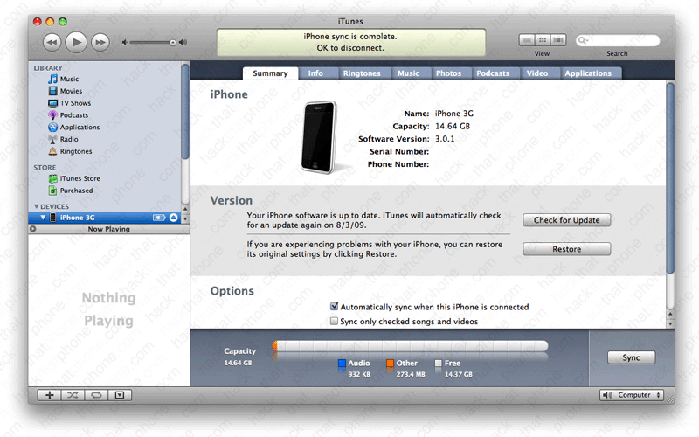Click the iPhone 3G battery icon
Viewport: 699px width, 437px height.
[159, 218]
